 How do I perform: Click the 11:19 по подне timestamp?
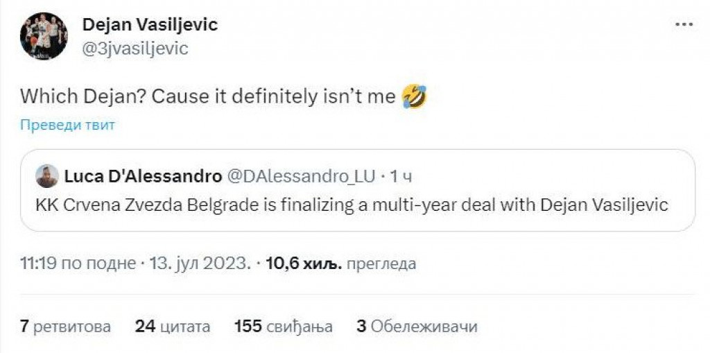pyautogui.click(x=76, y=264)
